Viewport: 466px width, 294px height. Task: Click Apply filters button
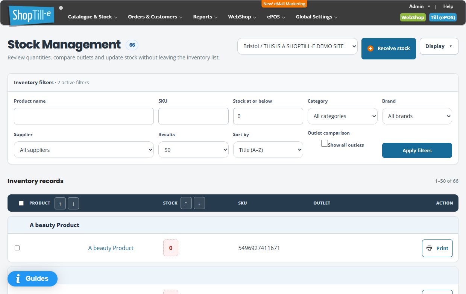point(417,150)
